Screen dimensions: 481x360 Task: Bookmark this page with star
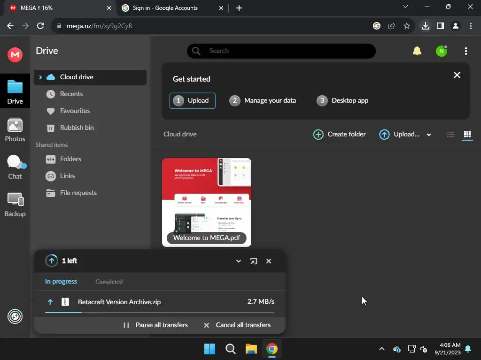tap(407, 26)
